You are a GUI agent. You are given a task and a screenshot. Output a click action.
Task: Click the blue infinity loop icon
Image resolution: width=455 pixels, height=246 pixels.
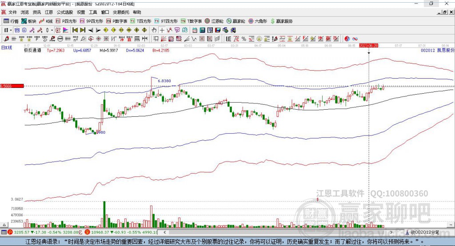[355, 39]
